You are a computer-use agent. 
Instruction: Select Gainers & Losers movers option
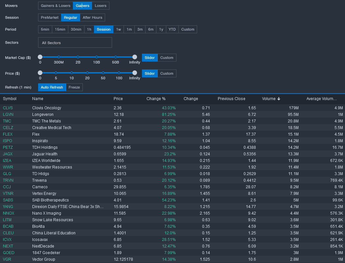pyautogui.click(x=56, y=6)
